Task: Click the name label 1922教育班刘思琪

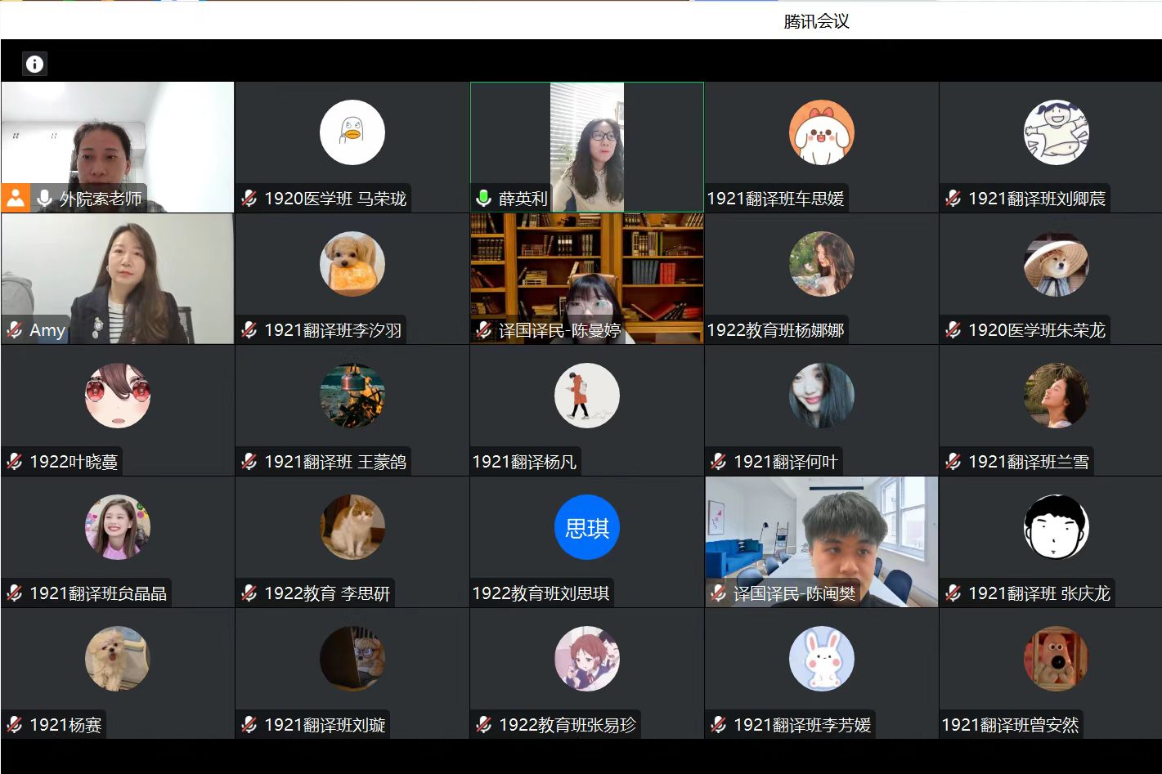Action: [x=541, y=593]
